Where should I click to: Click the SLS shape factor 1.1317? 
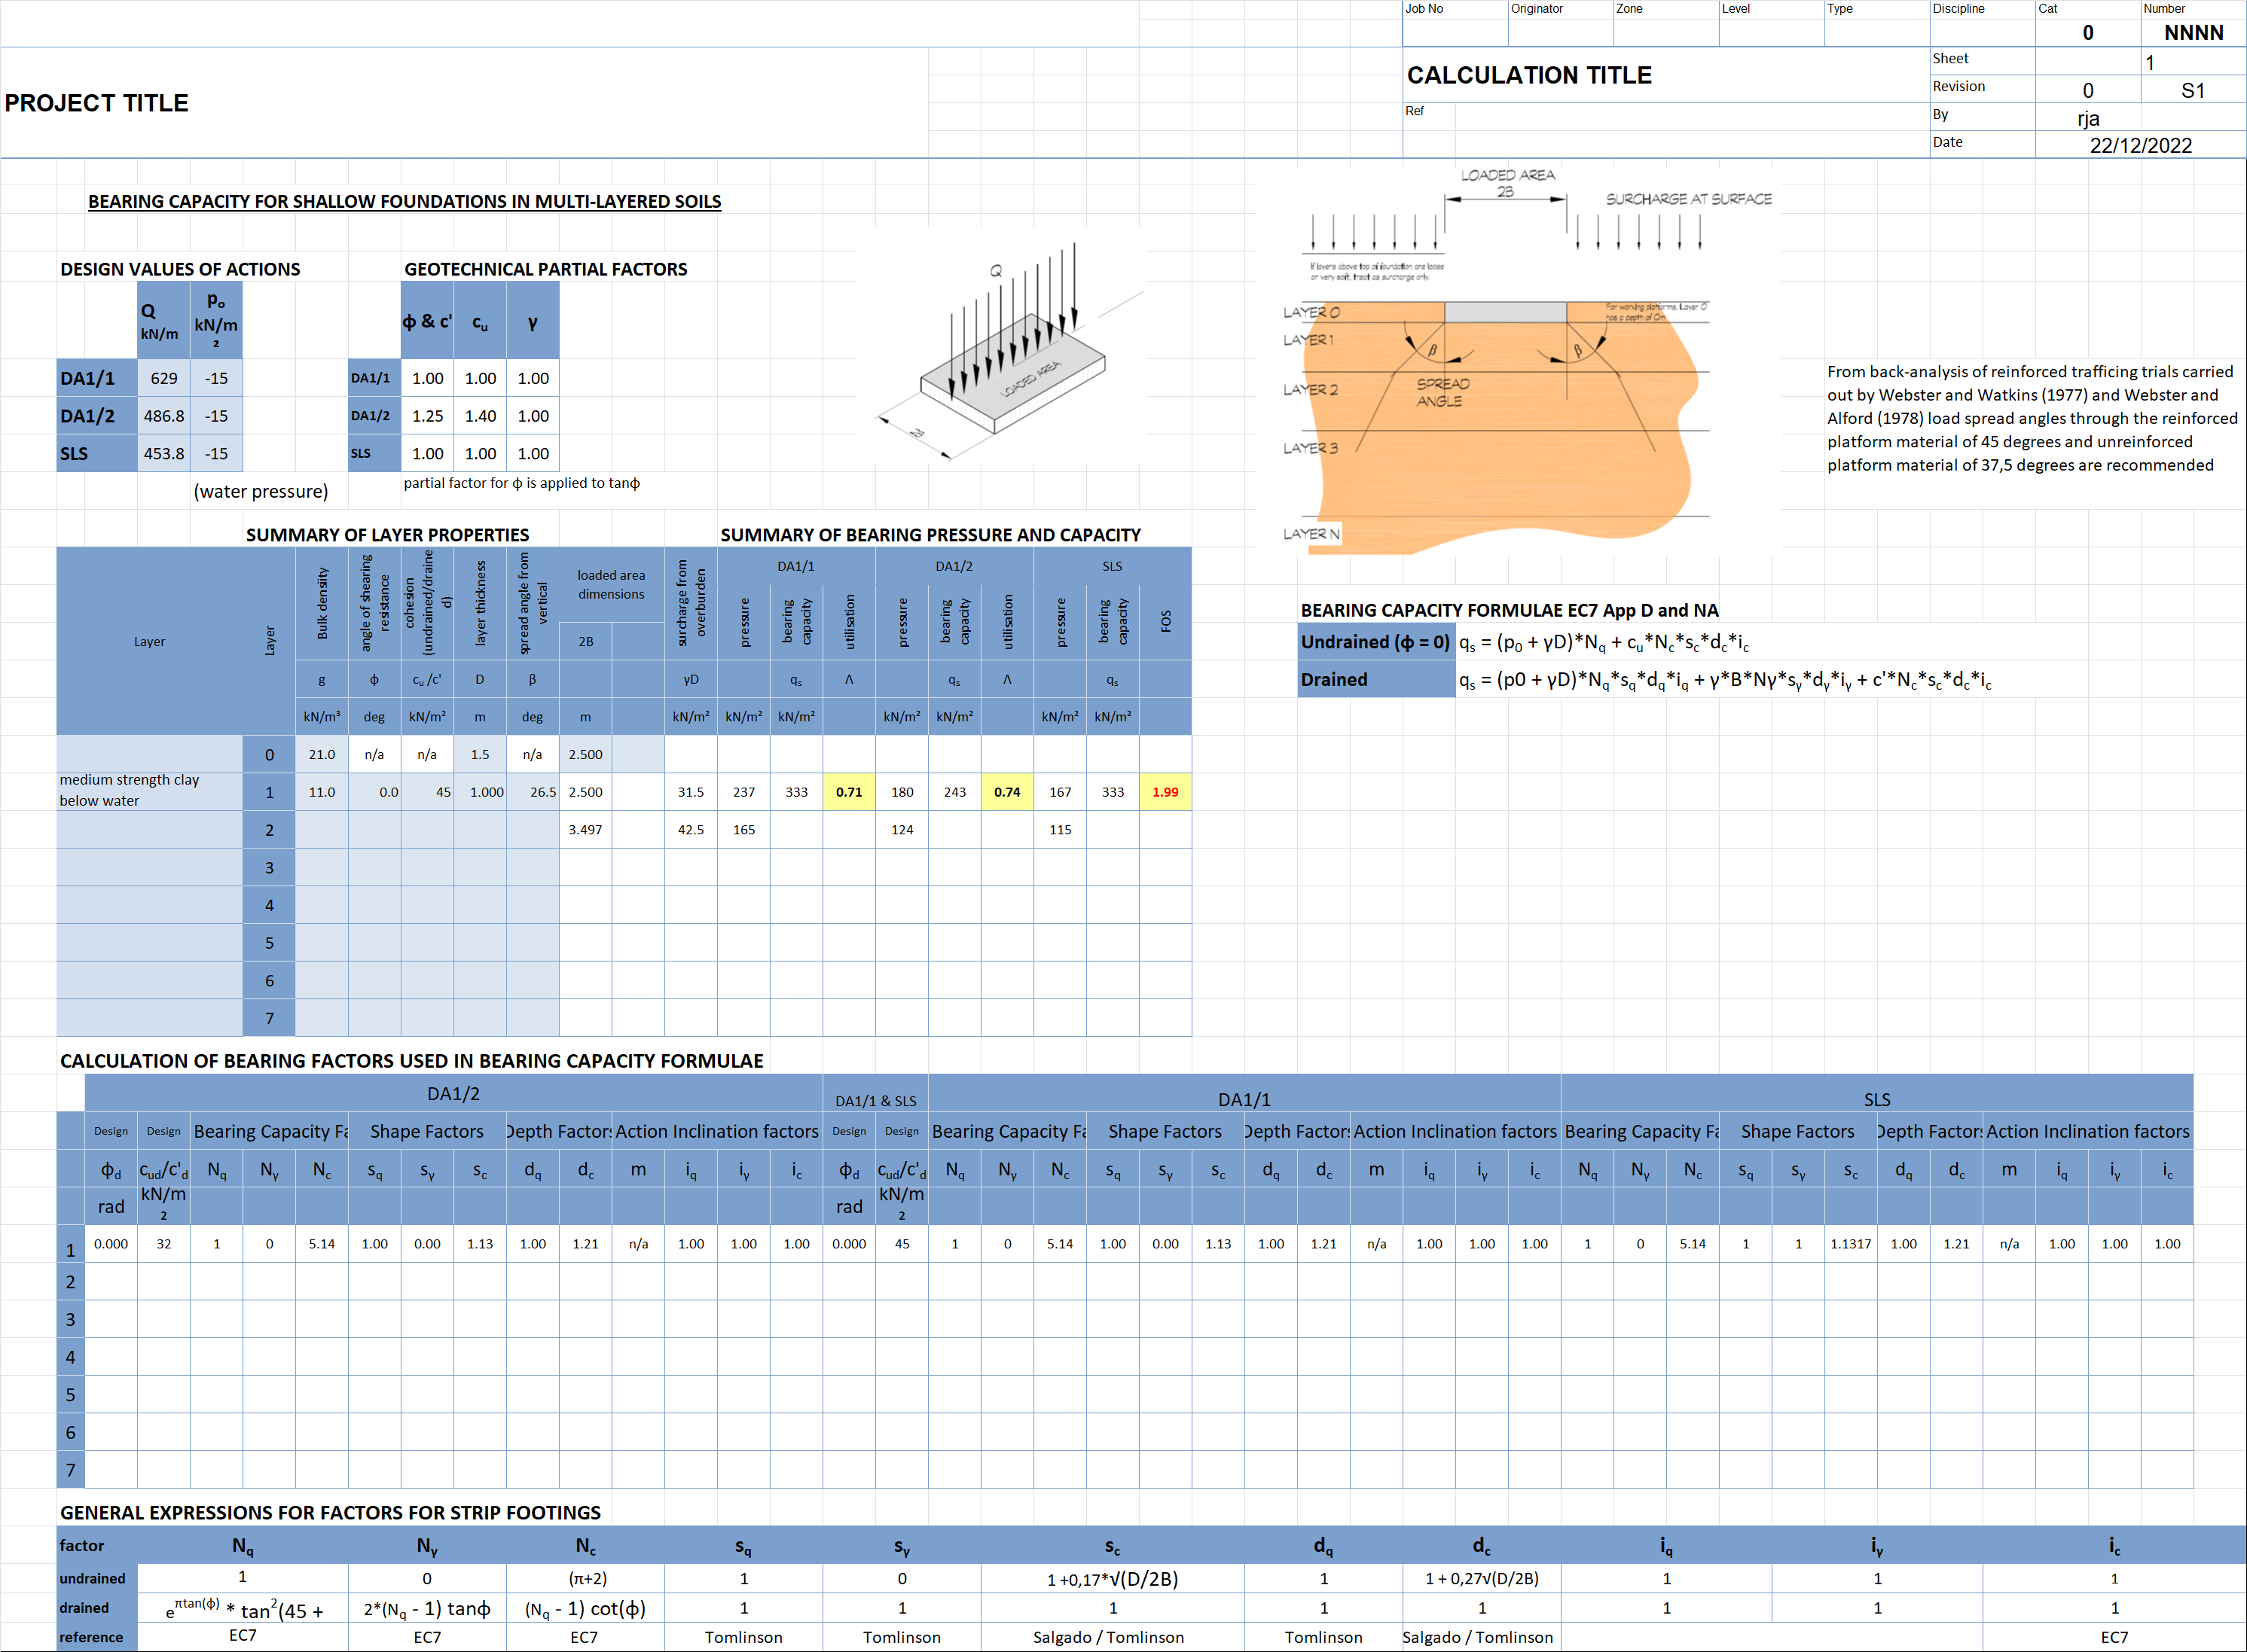coord(1851,1244)
